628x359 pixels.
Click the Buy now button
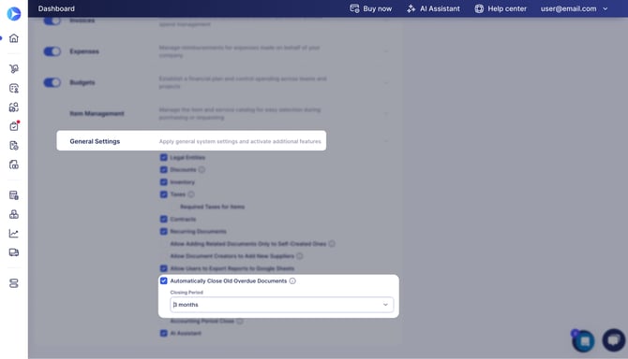pyautogui.click(x=371, y=8)
